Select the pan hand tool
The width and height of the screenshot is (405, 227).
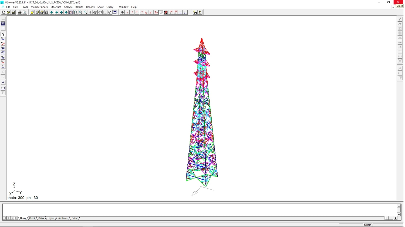[x=100, y=12]
